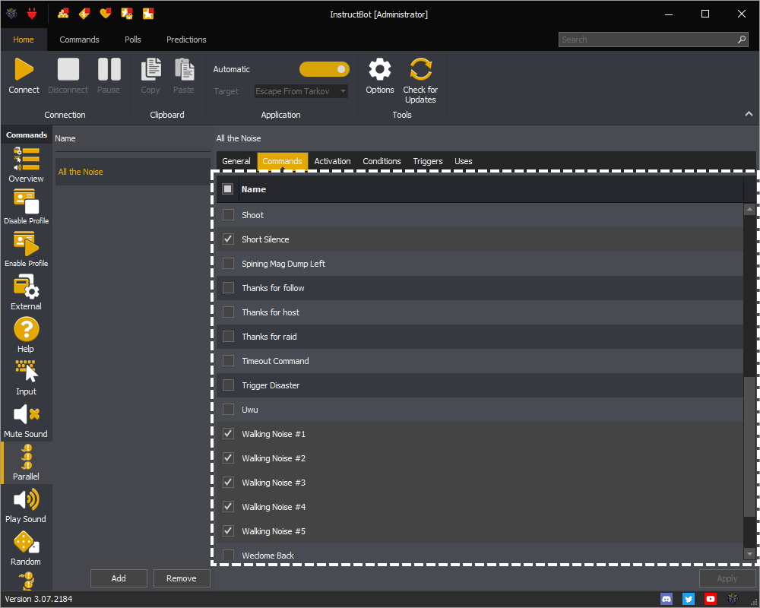The image size is (760, 608).
Task: Click the Connect play icon
Action: coord(24,69)
